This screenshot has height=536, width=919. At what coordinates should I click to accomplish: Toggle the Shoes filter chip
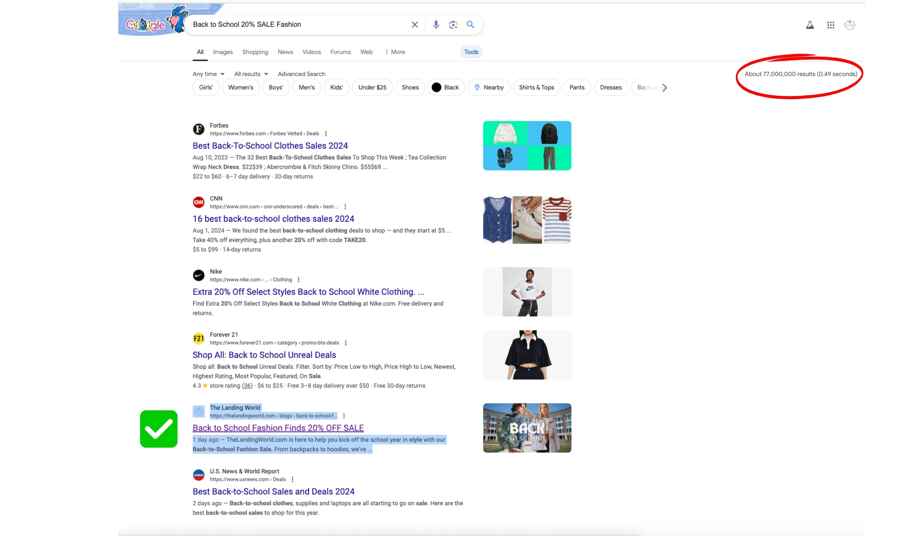(x=410, y=87)
